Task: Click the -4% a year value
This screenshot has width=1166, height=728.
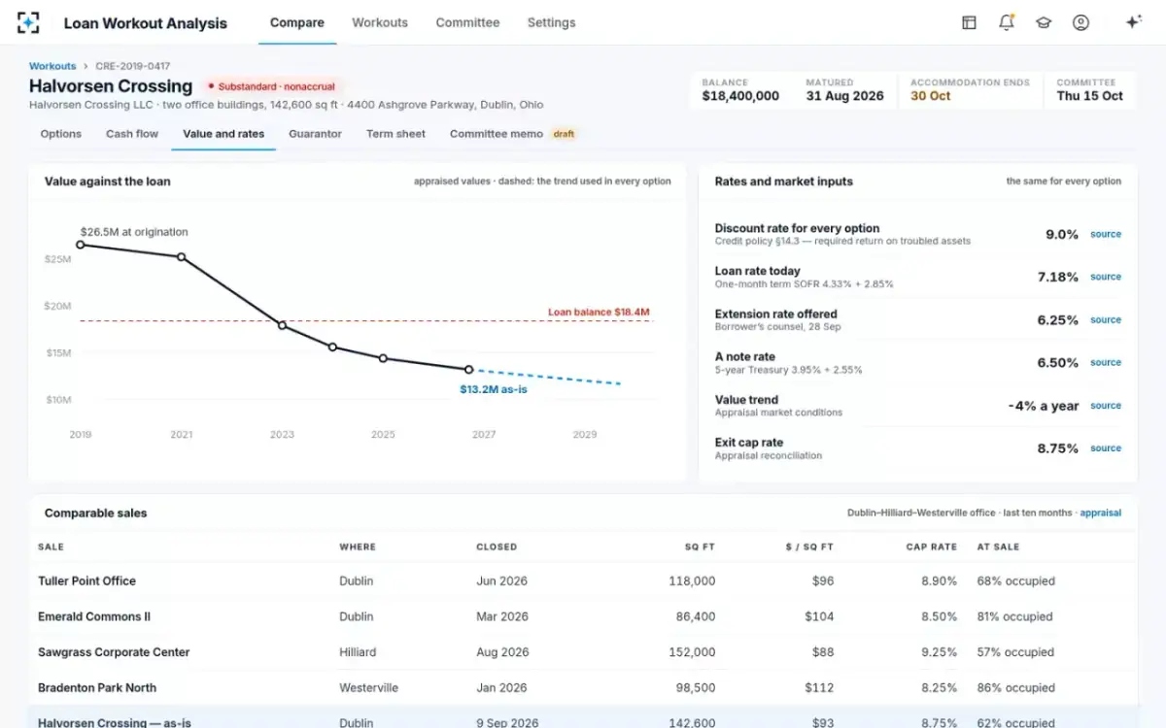Action: pyautogui.click(x=1044, y=406)
